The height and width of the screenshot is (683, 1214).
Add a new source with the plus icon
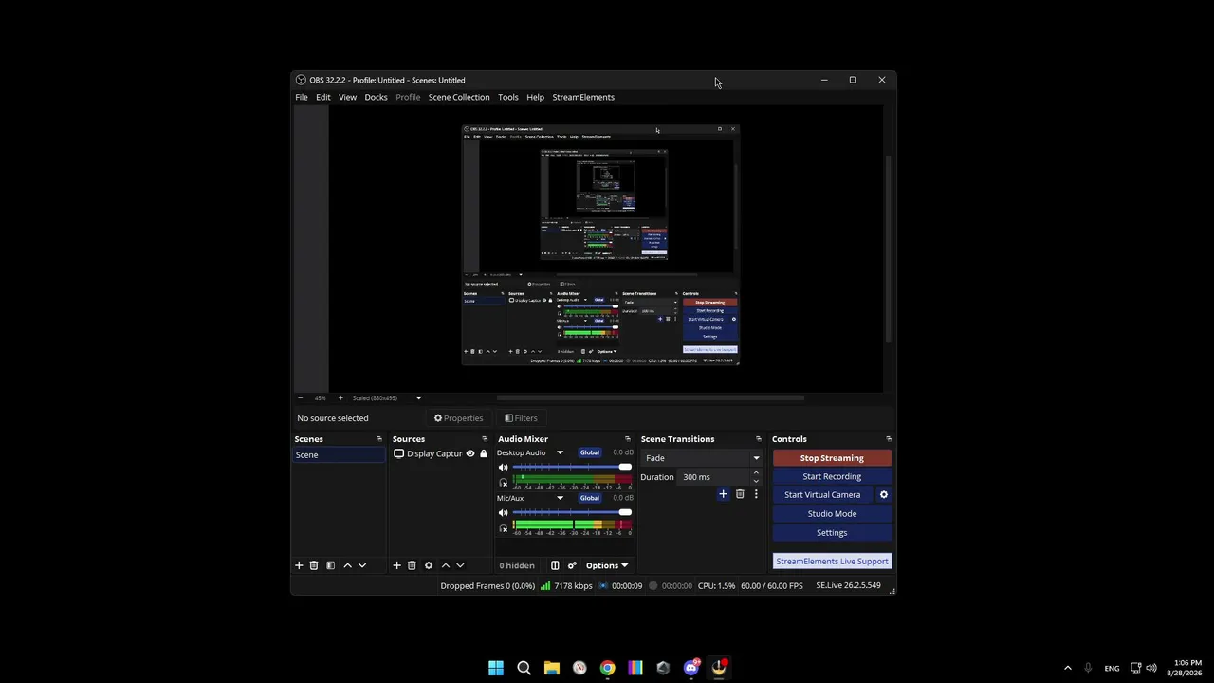[x=396, y=565]
